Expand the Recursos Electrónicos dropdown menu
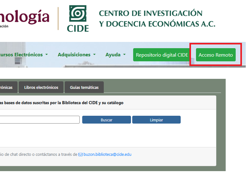 tap(24, 55)
